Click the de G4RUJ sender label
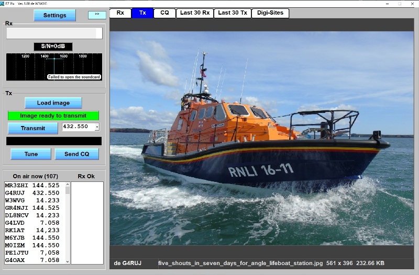This screenshot has width=419, height=275. [x=127, y=263]
